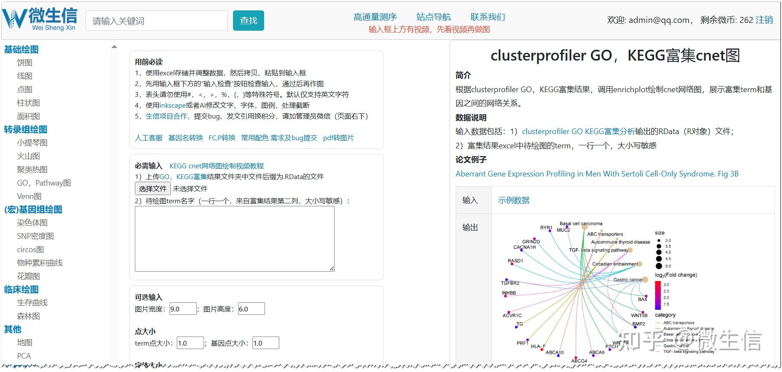Open 生存曲线 from the sidebar
Screen dimensions: 782x372
click(32, 303)
